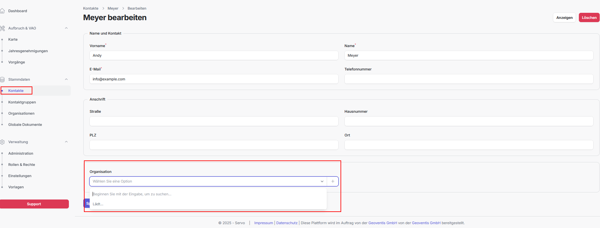
Task: Open Kontaktgruppen in the sidebar
Action: [x=22, y=102]
